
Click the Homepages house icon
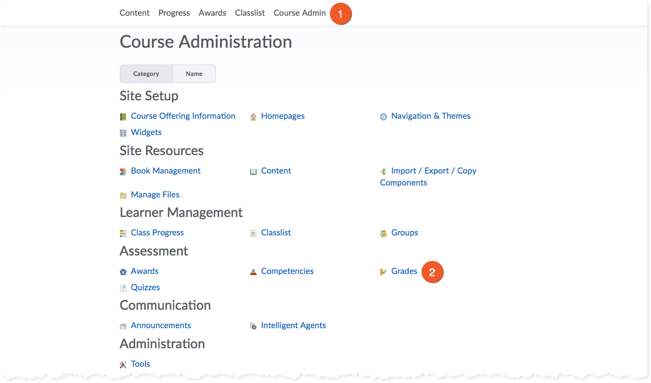tap(253, 117)
